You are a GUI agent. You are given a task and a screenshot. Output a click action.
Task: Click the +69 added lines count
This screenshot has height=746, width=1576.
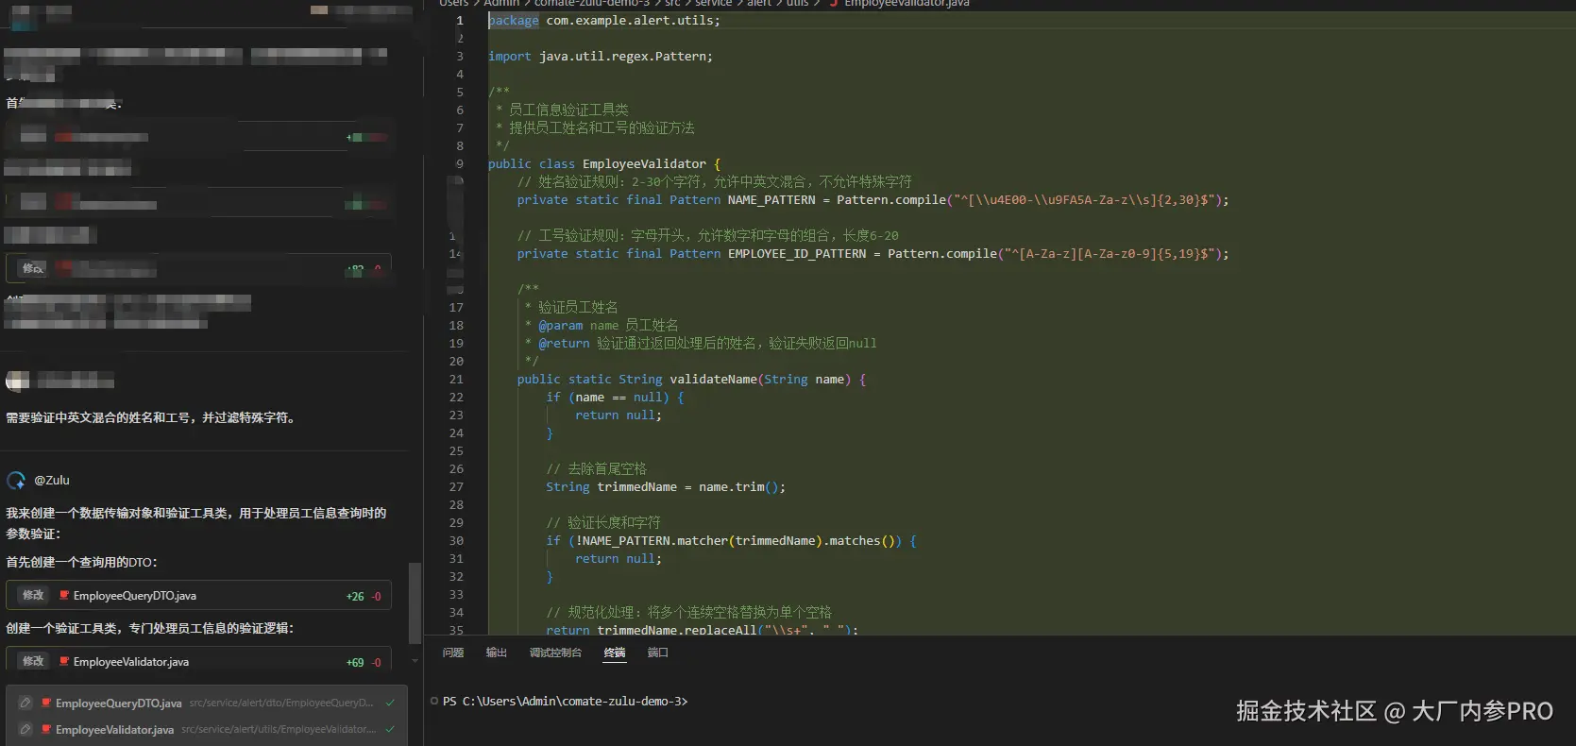355,663
